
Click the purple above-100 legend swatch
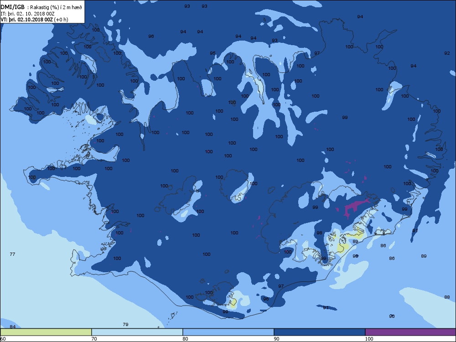click(x=410, y=332)
